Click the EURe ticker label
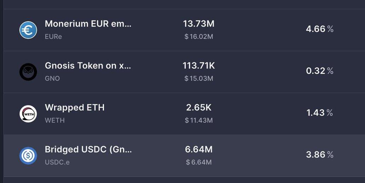This screenshot has width=365, height=183. pyautogui.click(x=53, y=37)
